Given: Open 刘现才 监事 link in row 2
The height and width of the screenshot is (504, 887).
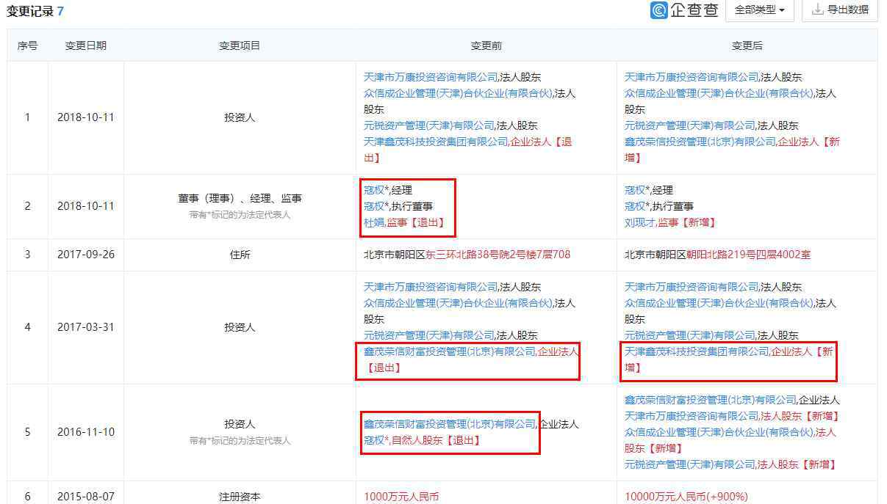Looking at the screenshot, I should [x=640, y=222].
